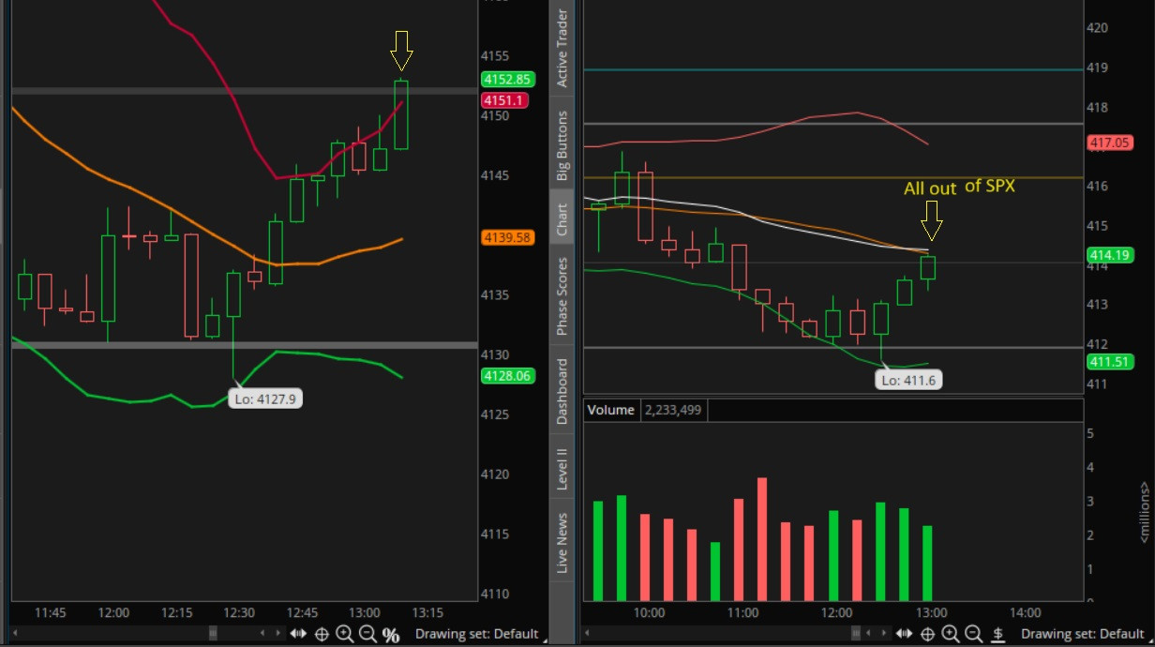Step the left chart one bar backward
The image size is (1155, 647).
pos(262,634)
